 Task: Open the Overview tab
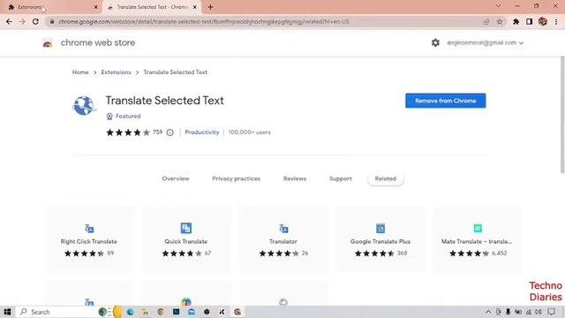point(176,178)
